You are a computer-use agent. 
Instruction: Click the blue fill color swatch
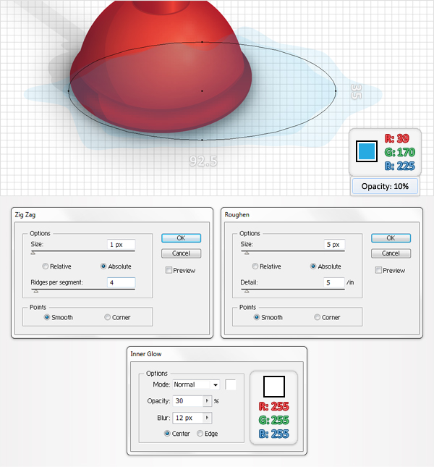pyautogui.click(x=367, y=151)
